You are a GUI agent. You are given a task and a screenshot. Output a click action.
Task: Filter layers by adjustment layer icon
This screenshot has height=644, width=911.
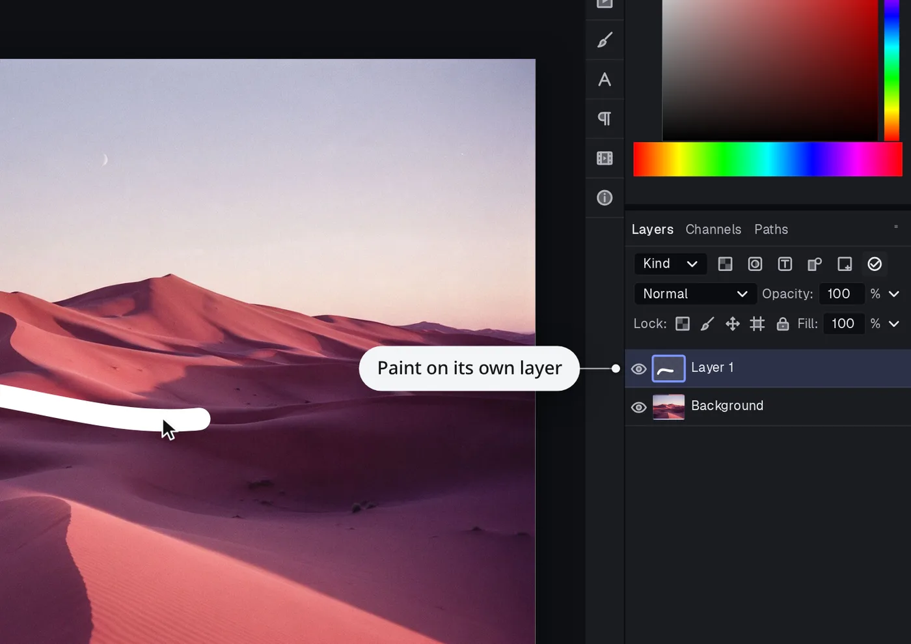755,264
